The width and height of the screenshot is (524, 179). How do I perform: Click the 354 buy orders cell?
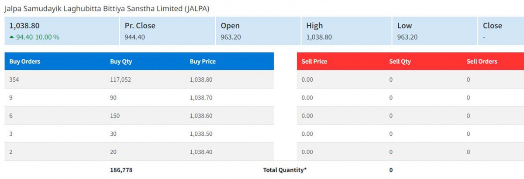[x=14, y=80]
